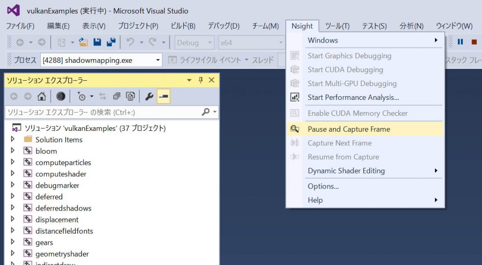Open the undo history dropdown arrow
The width and height of the screenshot is (482, 265).
[x=141, y=43]
